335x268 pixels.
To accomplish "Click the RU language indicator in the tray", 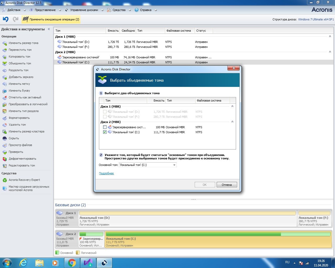I will pyautogui.click(x=287, y=262).
